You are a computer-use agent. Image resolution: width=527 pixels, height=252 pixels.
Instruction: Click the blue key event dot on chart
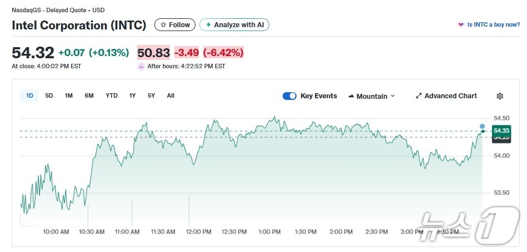point(482,126)
